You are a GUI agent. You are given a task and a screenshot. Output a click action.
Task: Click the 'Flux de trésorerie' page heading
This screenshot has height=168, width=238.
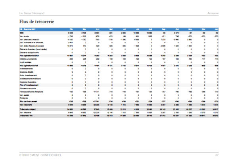tap(36, 21)
